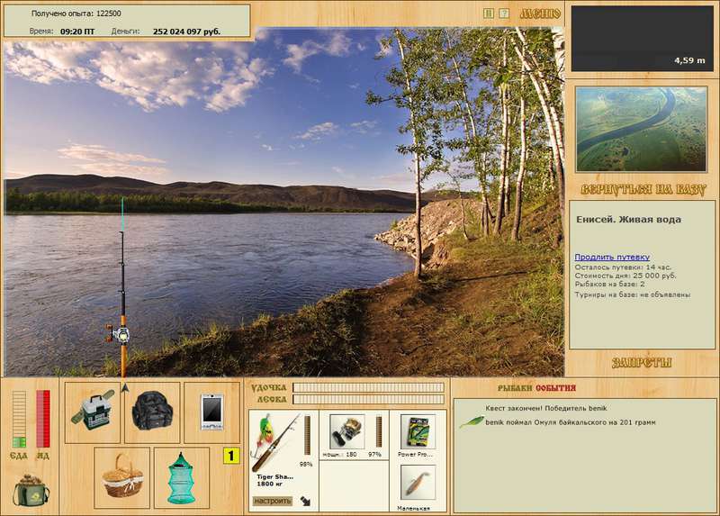Click Рыбаков на базе: 2 text
This screenshot has width=720, height=516.
[610, 284]
